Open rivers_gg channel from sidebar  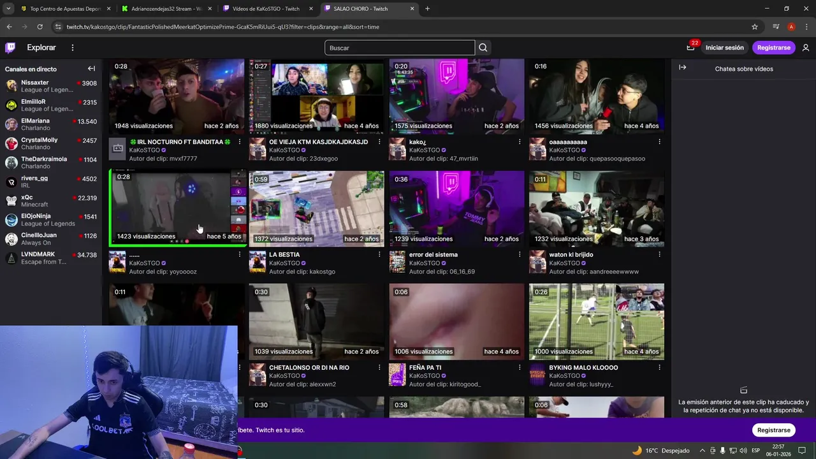[50, 182]
